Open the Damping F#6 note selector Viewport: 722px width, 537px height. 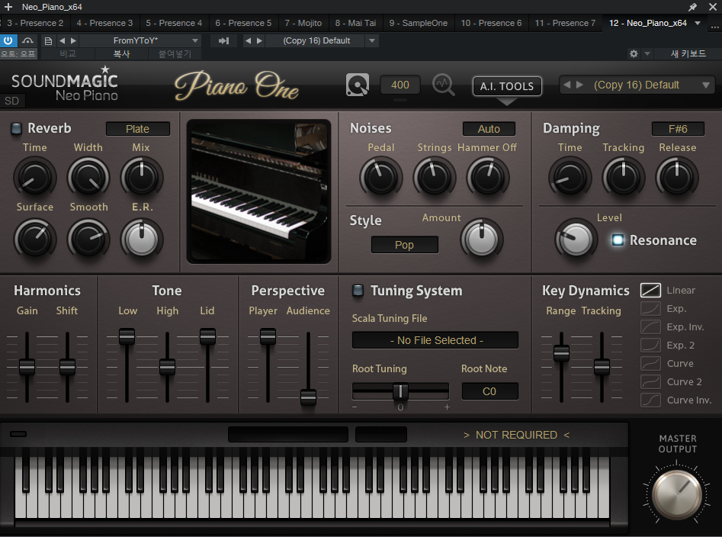tap(678, 129)
